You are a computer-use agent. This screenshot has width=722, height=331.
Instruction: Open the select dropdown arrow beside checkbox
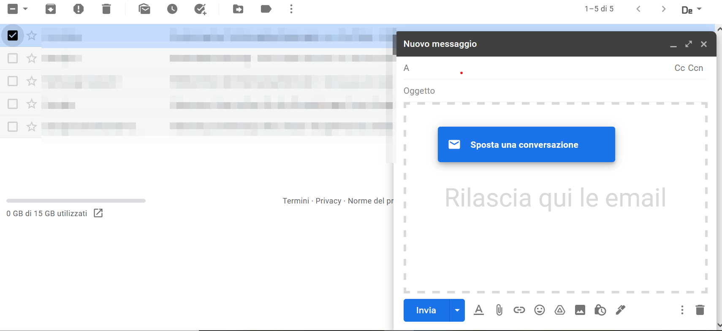pos(25,9)
